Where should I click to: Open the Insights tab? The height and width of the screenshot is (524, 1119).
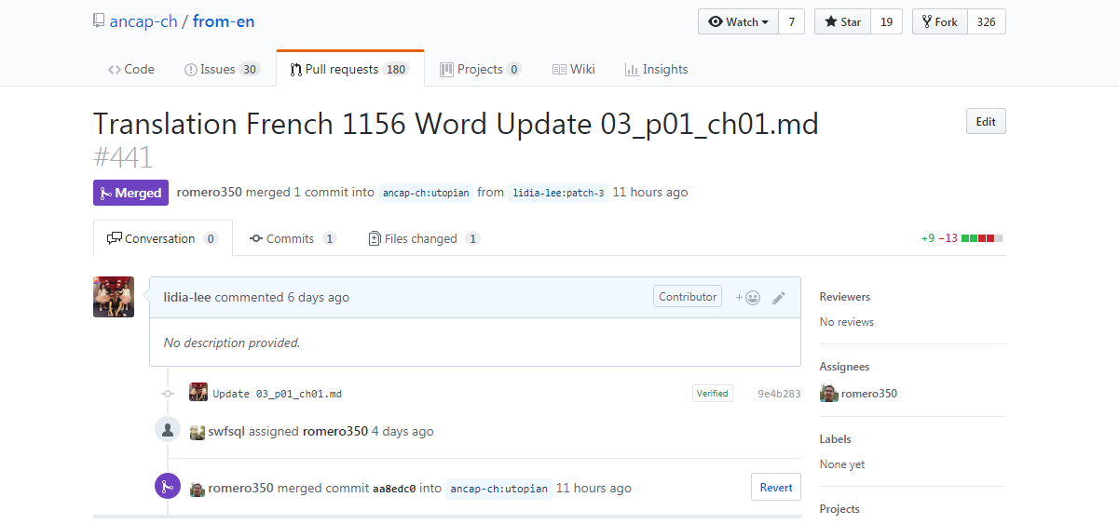(656, 69)
